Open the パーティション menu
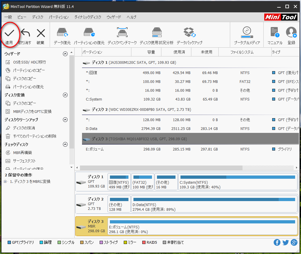 point(59,17)
